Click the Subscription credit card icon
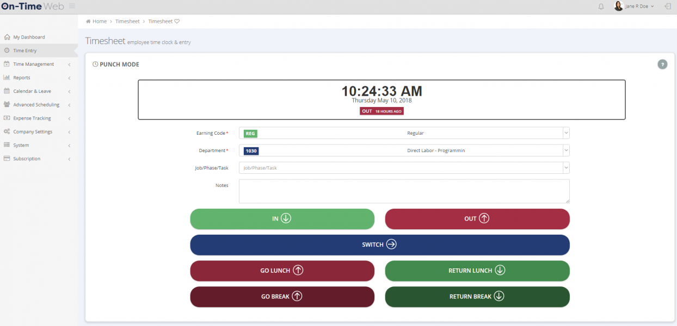 click(7, 159)
